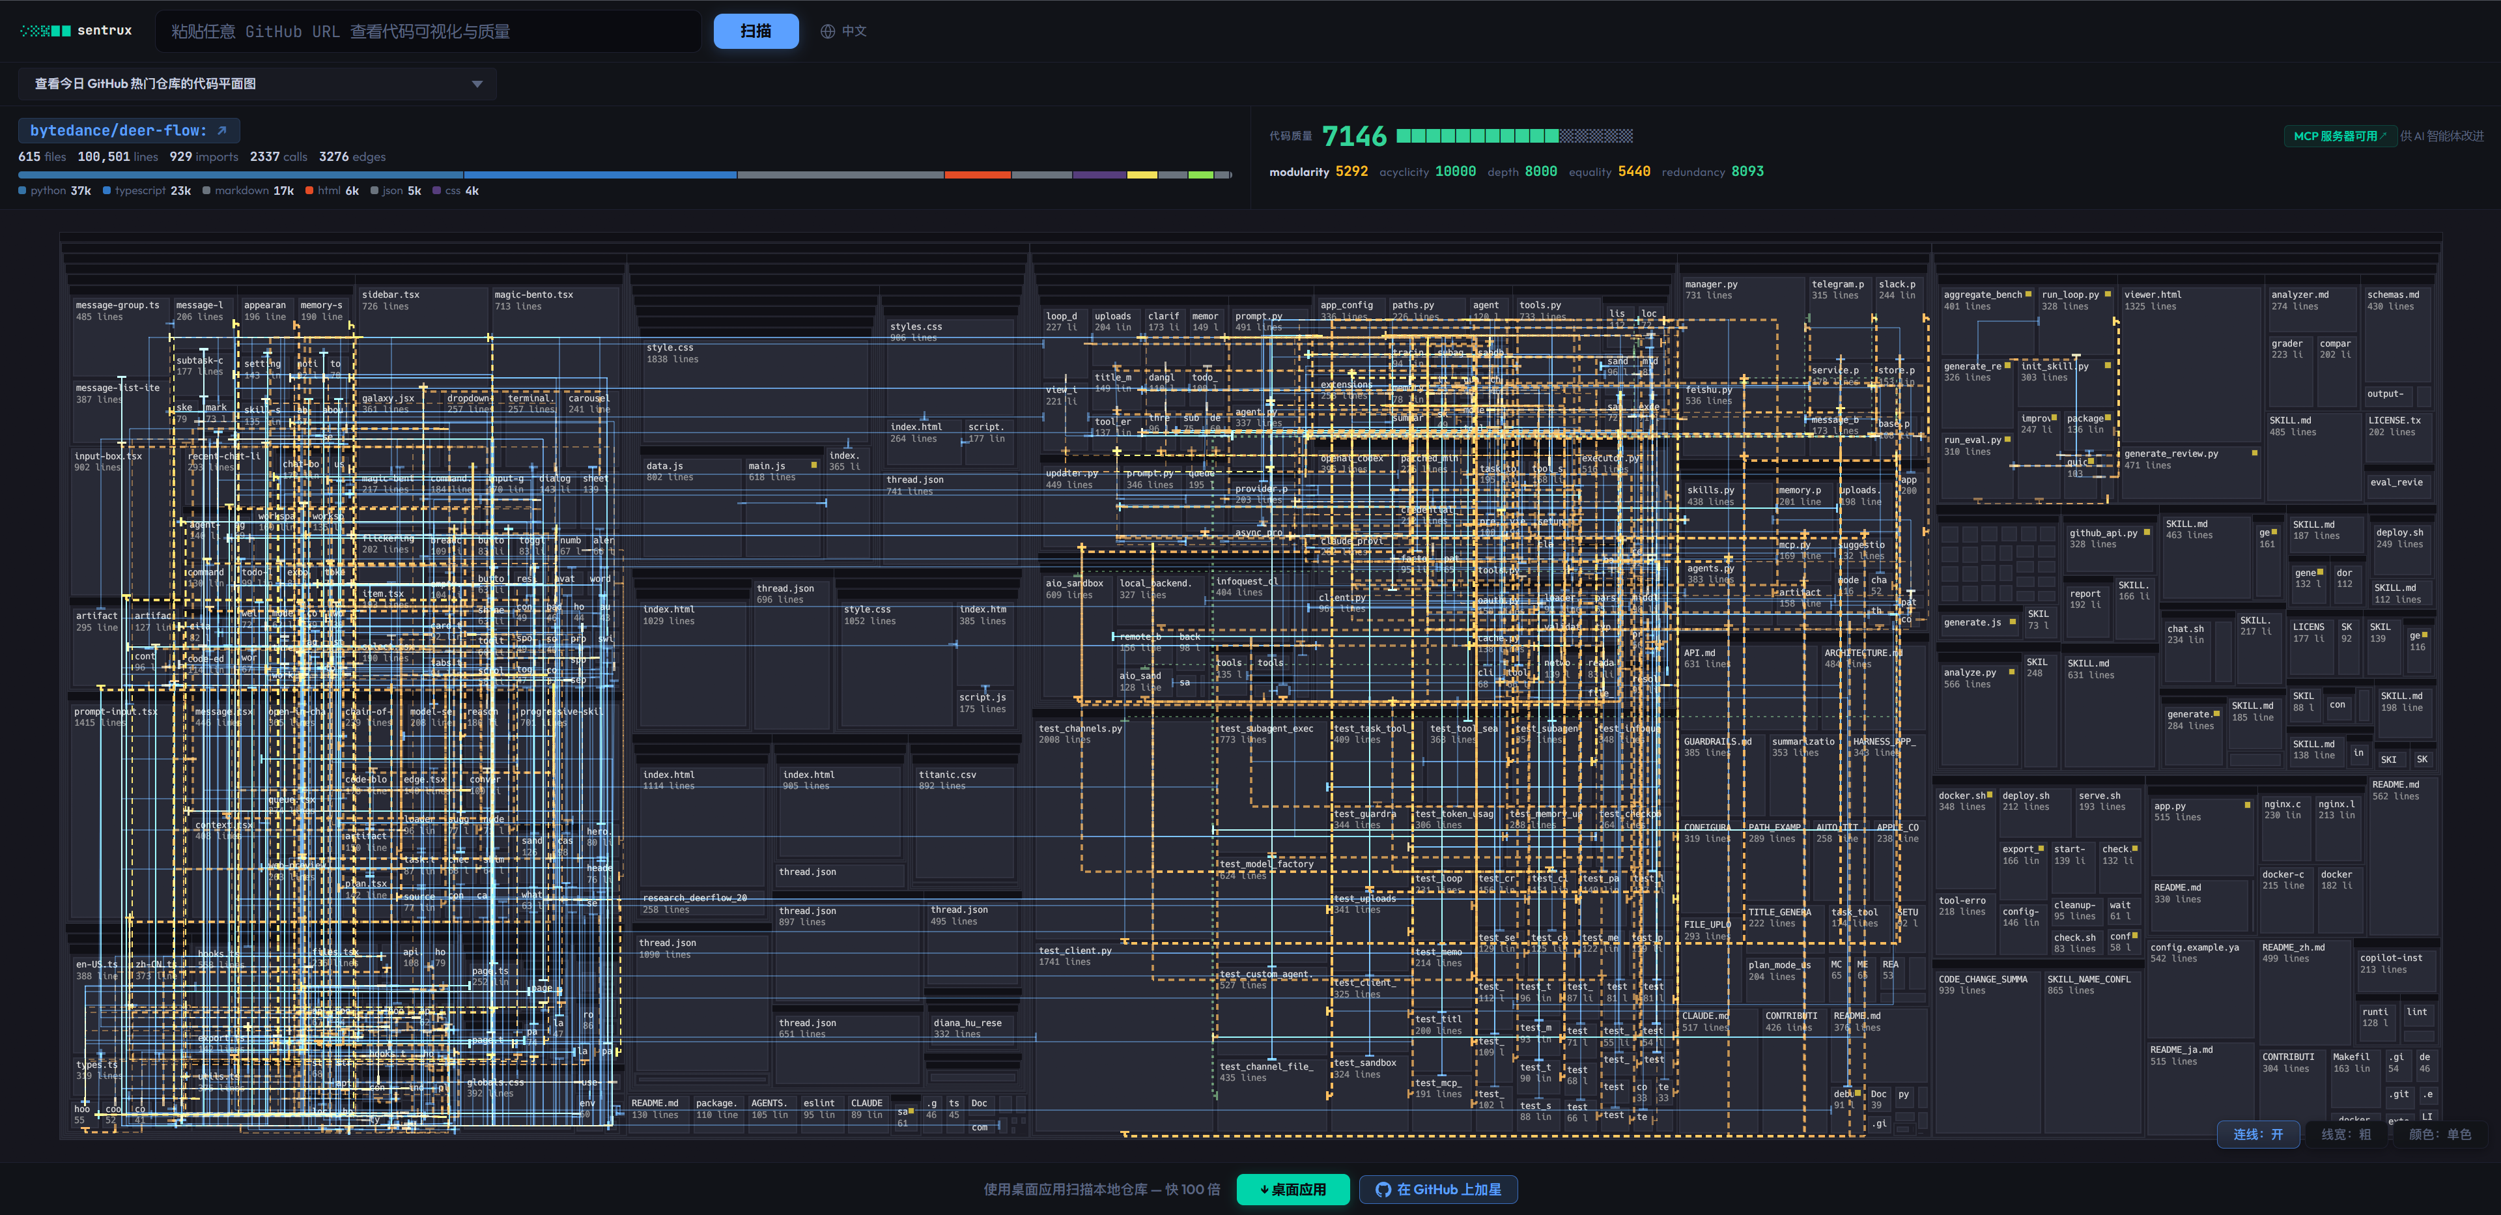Viewport: 2501px width, 1215px height.
Task: Click the GitHub octocat star icon
Action: (1383, 1190)
